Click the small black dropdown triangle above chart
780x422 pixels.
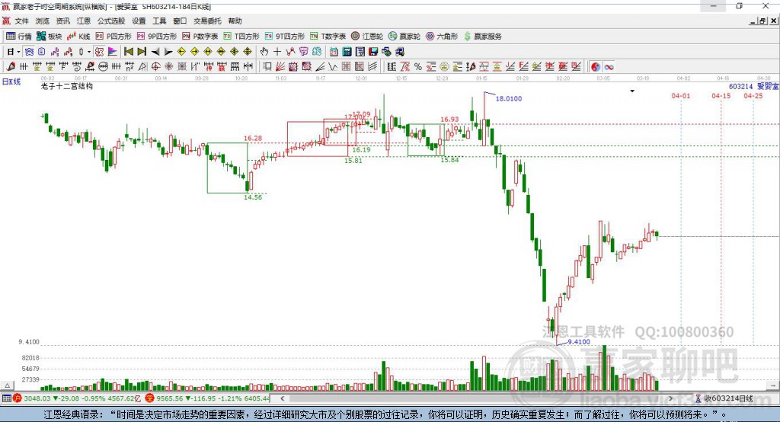(632, 91)
